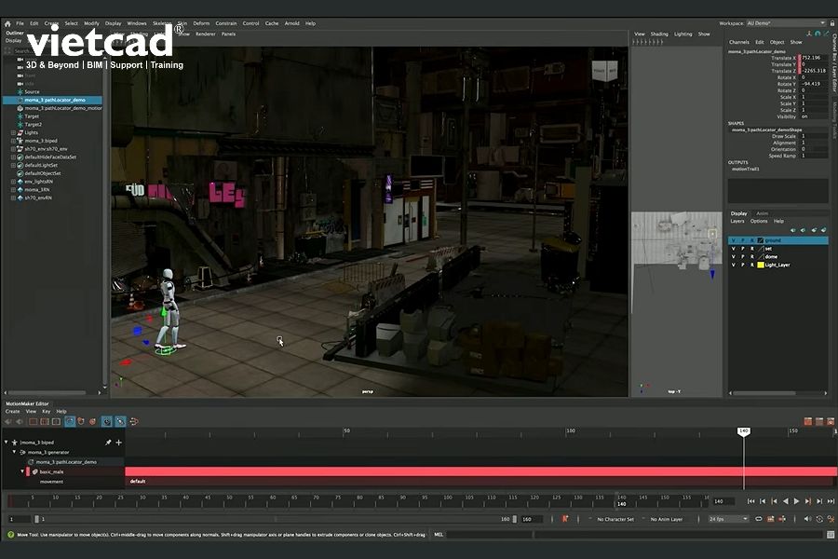Click the Translate X value field

pyautogui.click(x=814, y=58)
